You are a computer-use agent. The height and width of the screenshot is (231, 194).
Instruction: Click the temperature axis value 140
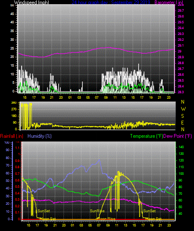click(x=181, y=147)
